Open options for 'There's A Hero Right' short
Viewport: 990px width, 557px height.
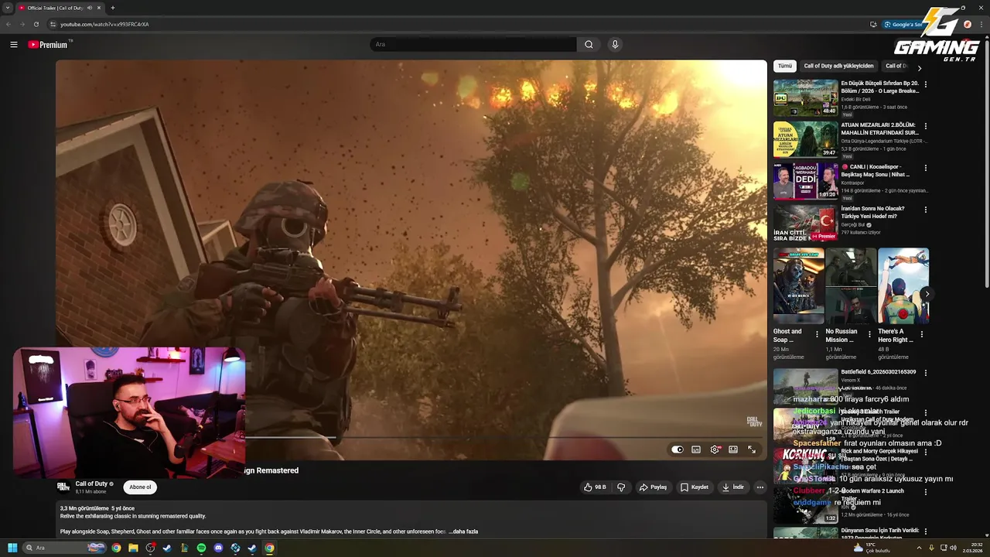click(921, 334)
